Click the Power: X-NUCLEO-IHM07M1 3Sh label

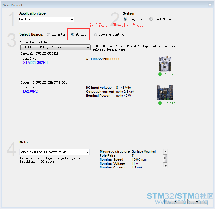tap(44, 82)
